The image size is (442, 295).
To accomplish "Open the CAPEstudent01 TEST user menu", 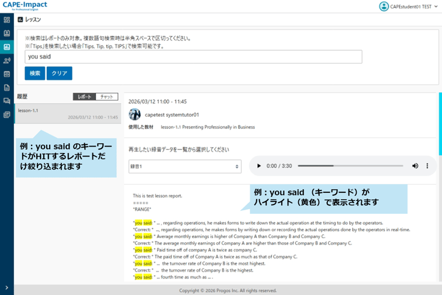I will 408,6.
